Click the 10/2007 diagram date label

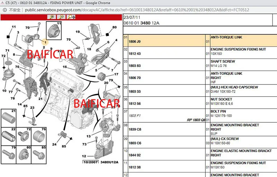(91, 162)
